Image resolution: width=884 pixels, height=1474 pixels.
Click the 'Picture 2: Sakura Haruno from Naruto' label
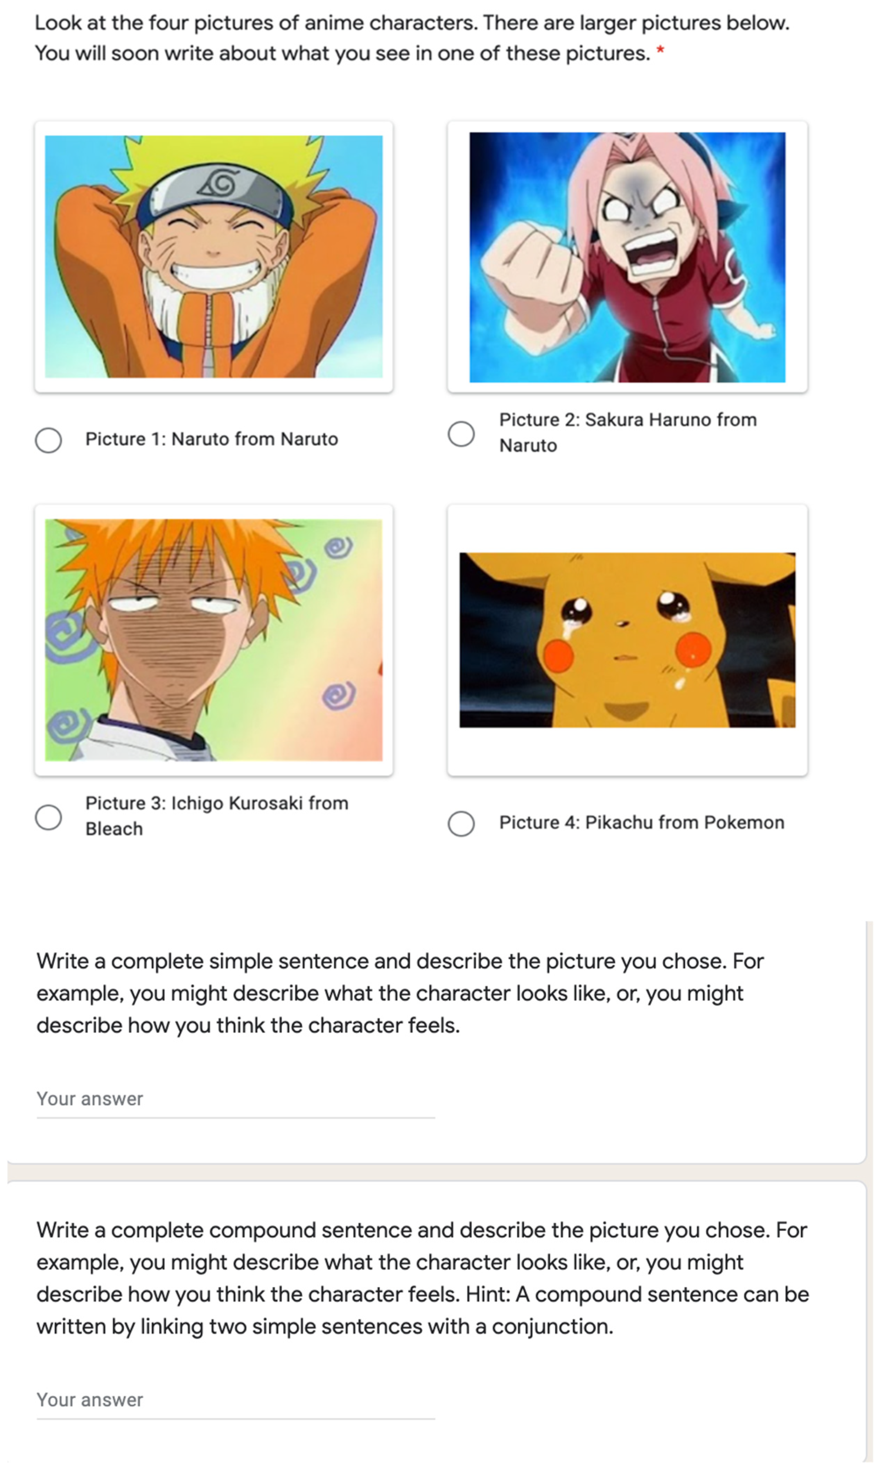click(627, 433)
